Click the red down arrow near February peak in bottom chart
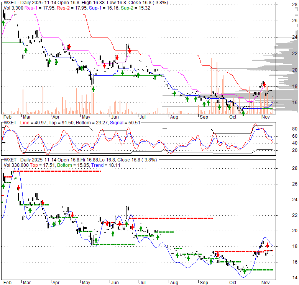Viewport: 299px width, 285px height. click(x=18, y=188)
